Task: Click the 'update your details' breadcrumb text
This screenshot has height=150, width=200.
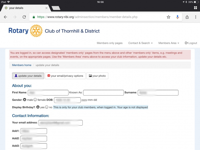Action: 47,65
